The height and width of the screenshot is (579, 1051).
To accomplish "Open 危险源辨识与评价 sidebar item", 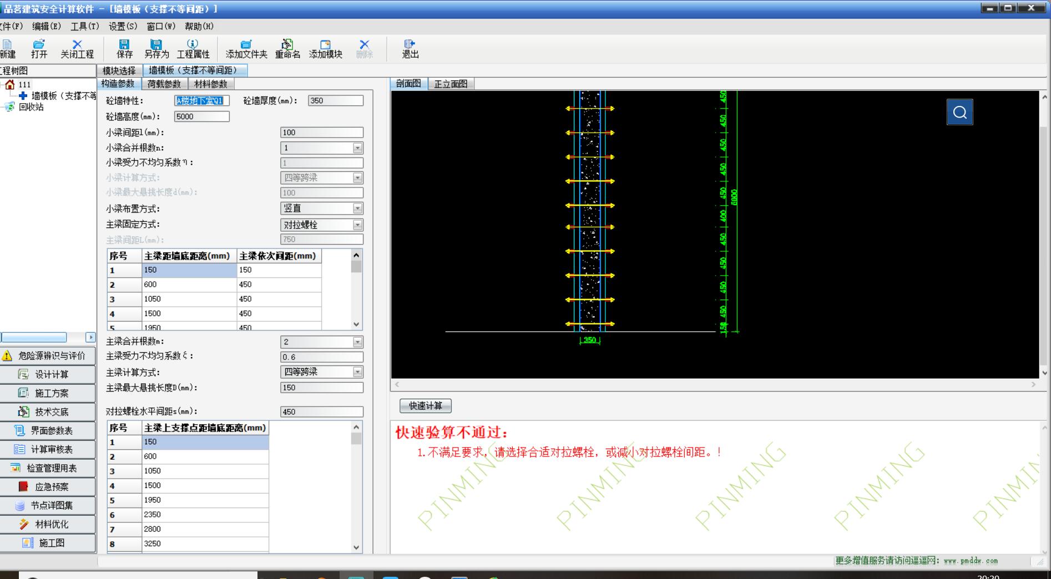I will 48,355.
